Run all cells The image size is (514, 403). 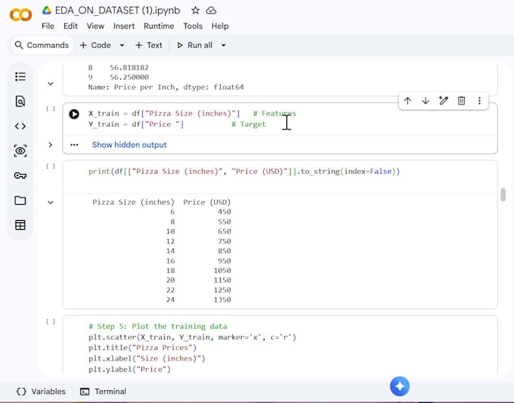195,45
